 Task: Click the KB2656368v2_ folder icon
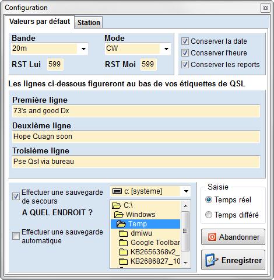click(123, 252)
